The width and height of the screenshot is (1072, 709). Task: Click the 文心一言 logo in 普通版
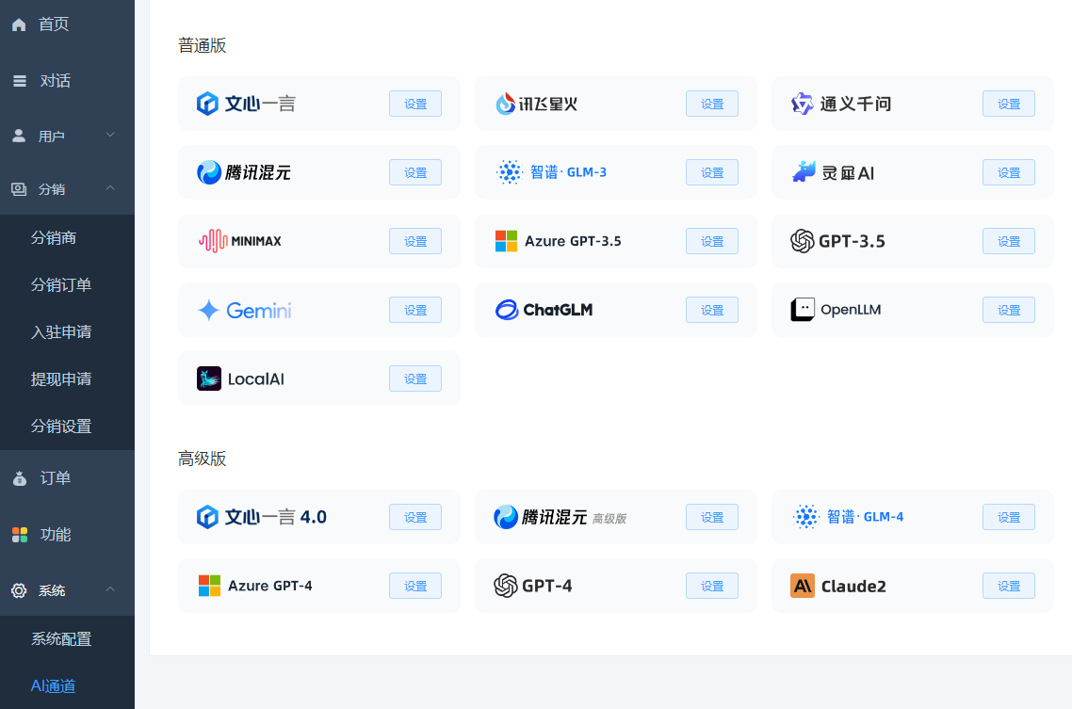pyautogui.click(x=207, y=104)
